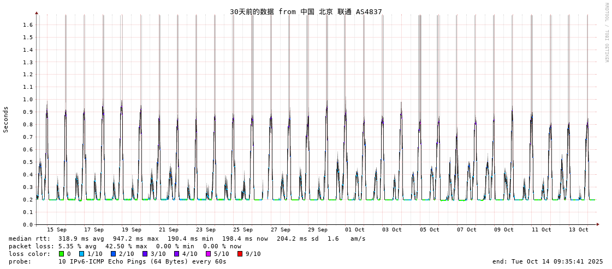Click the 13 Oct date label
The width and height of the screenshot is (612, 269).
click(x=579, y=230)
